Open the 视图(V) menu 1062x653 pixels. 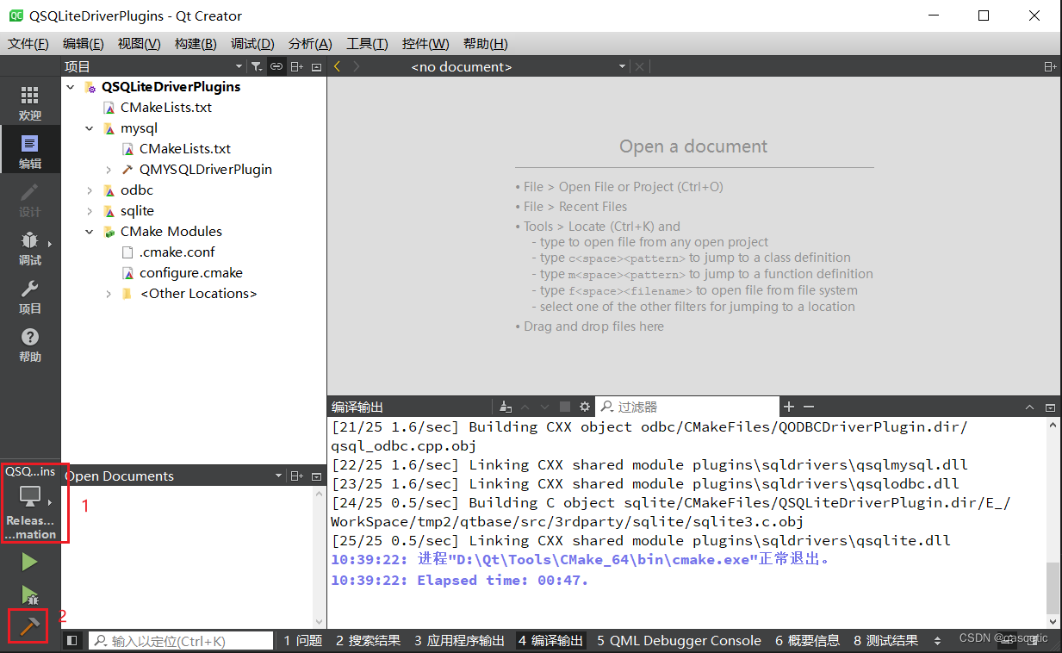coord(140,43)
